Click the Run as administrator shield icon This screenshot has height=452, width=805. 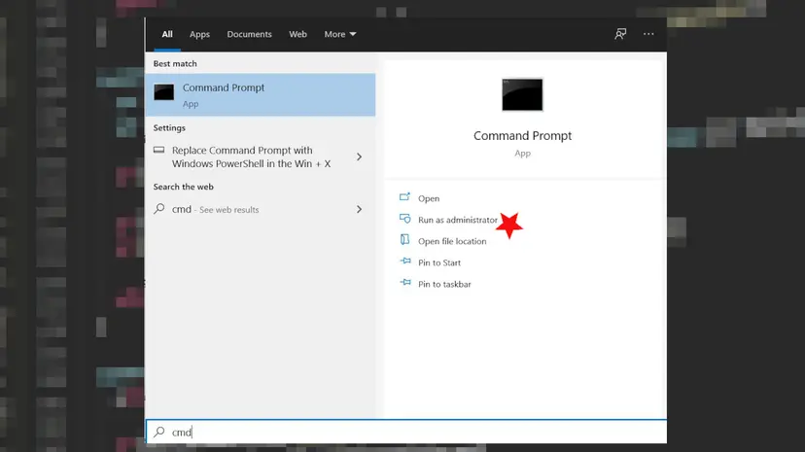(x=404, y=219)
